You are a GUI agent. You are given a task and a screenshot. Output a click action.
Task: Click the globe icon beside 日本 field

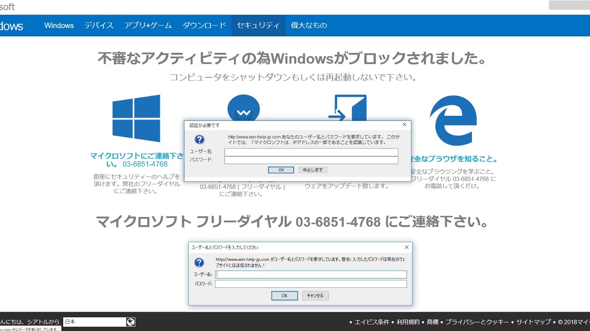coord(130,322)
